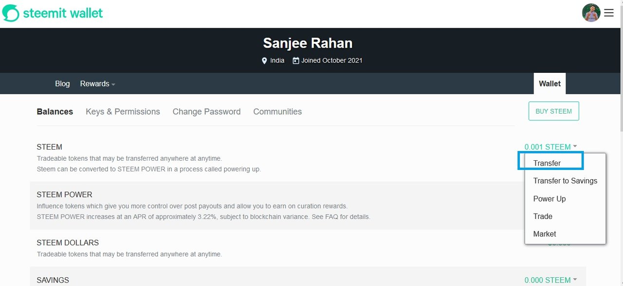Click the BUY STEEM button
The image size is (623, 286).
tap(553, 111)
